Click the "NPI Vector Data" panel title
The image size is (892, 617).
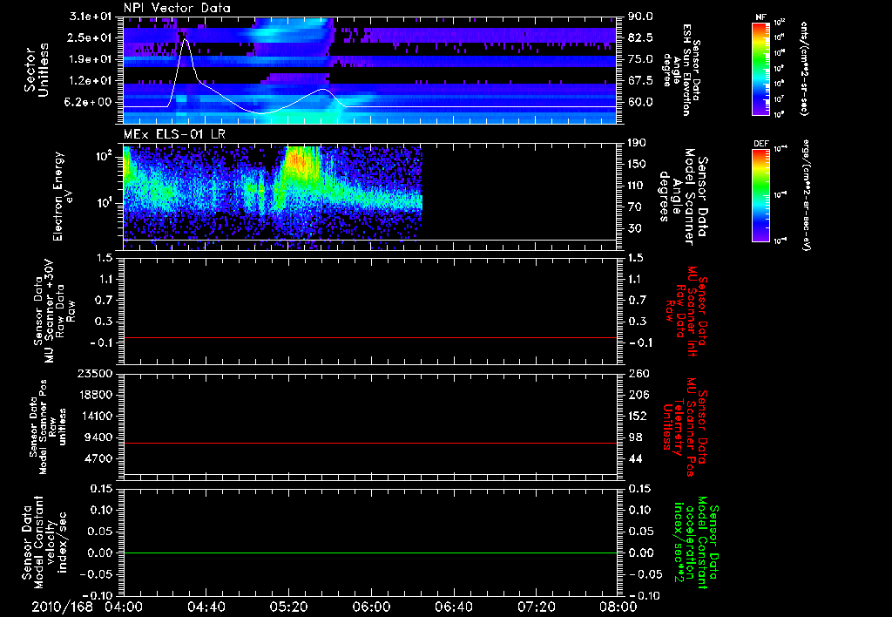click(x=177, y=8)
